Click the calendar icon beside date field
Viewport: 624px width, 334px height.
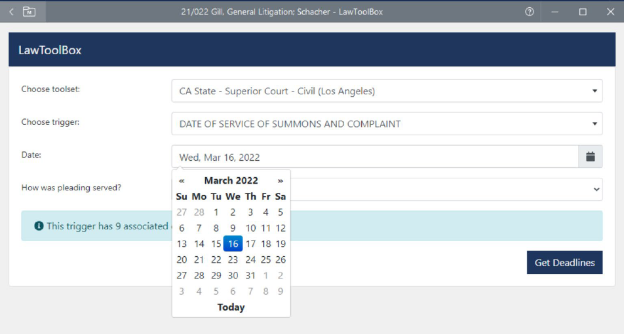pyautogui.click(x=590, y=157)
